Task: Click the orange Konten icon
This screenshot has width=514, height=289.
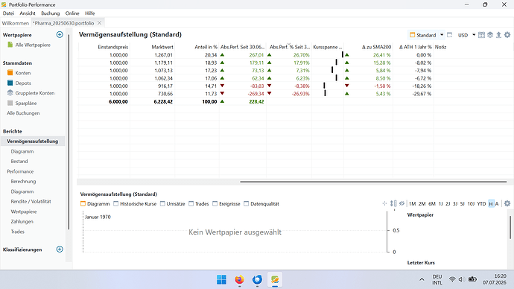Action: pyautogui.click(x=10, y=73)
